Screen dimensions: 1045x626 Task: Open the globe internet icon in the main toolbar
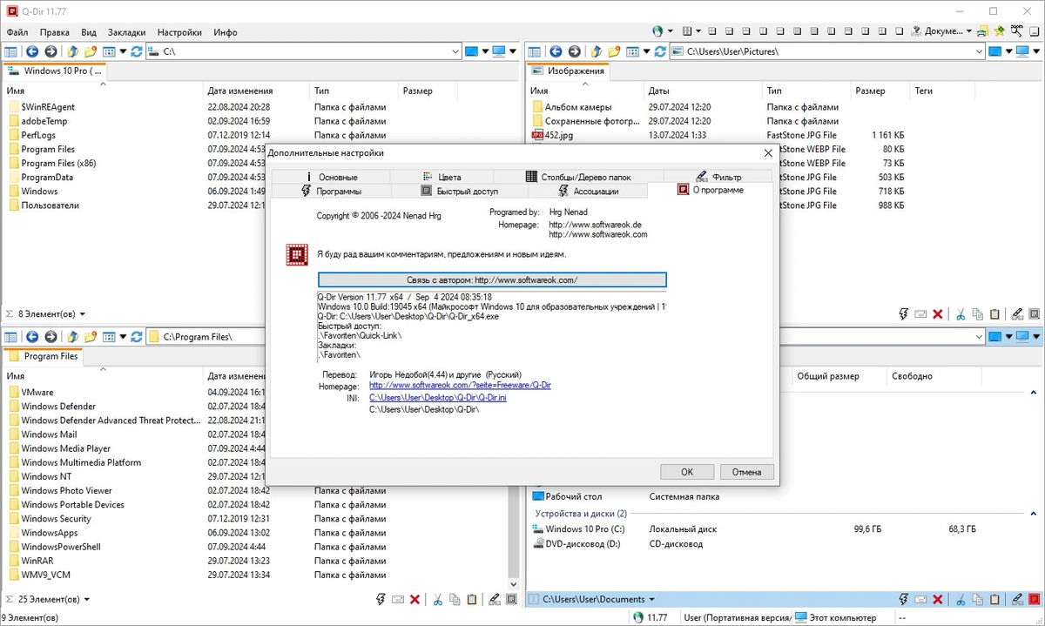(657, 31)
